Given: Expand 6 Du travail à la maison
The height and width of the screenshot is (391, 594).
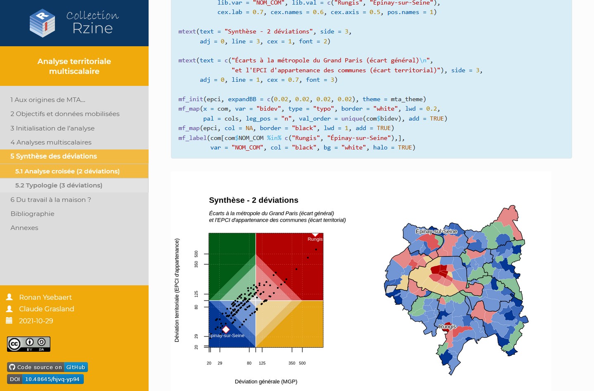Looking at the screenshot, I should pyautogui.click(x=51, y=199).
